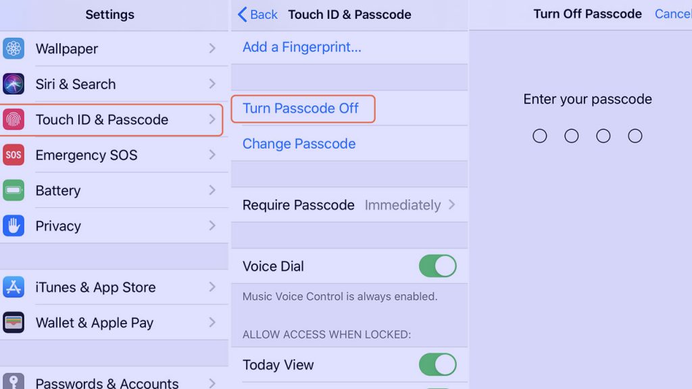This screenshot has height=389, width=692.
Task: Tap Change Passcode link
Action: pyautogui.click(x=299, y=144)
